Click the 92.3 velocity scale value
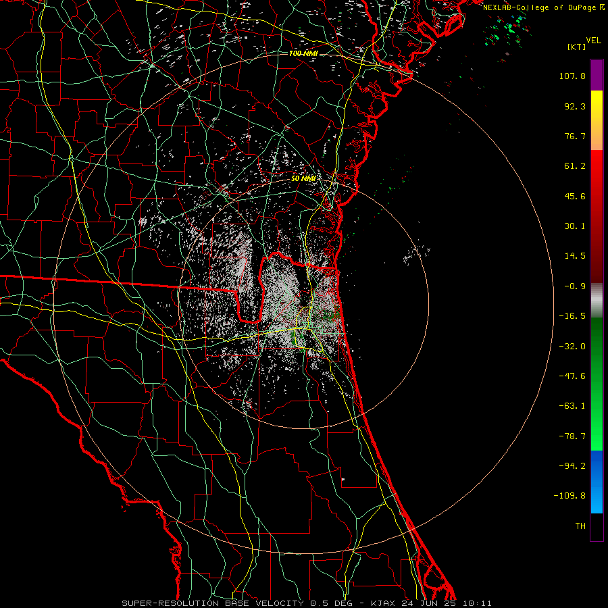Viewport: 608px width, 608px height. 575,106
